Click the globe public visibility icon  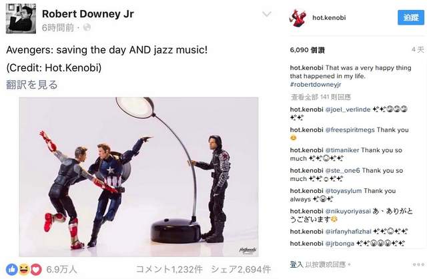(x=87, y=27)
